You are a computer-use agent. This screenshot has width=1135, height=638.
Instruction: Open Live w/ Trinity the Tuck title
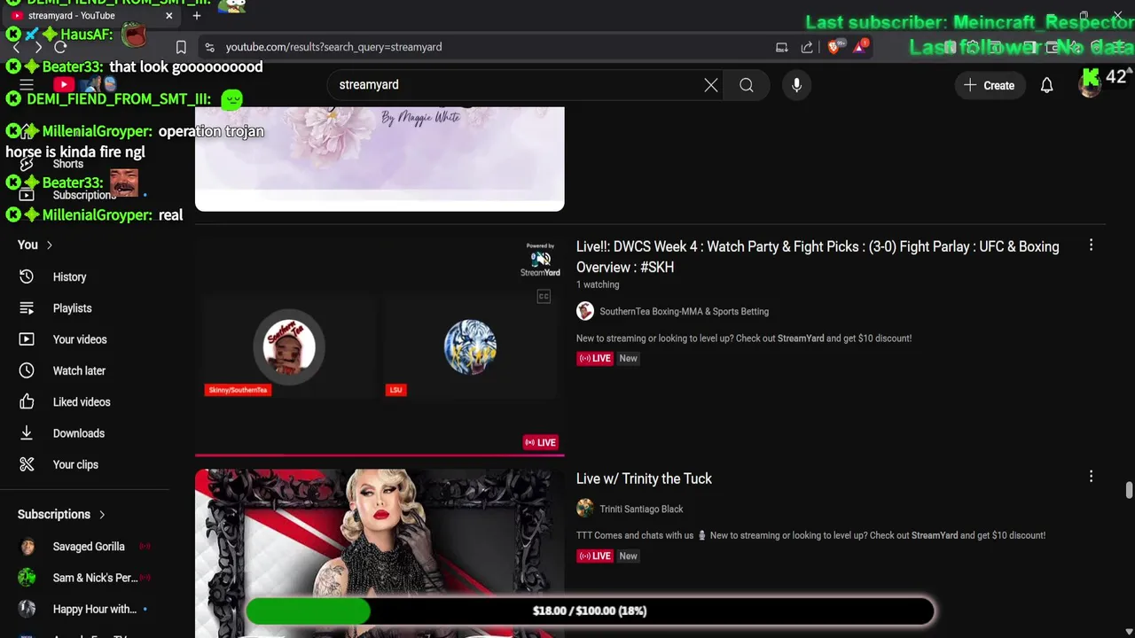[x=644, y=478]
